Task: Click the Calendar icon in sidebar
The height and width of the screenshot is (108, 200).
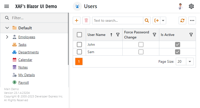Action: coord(15,60)
